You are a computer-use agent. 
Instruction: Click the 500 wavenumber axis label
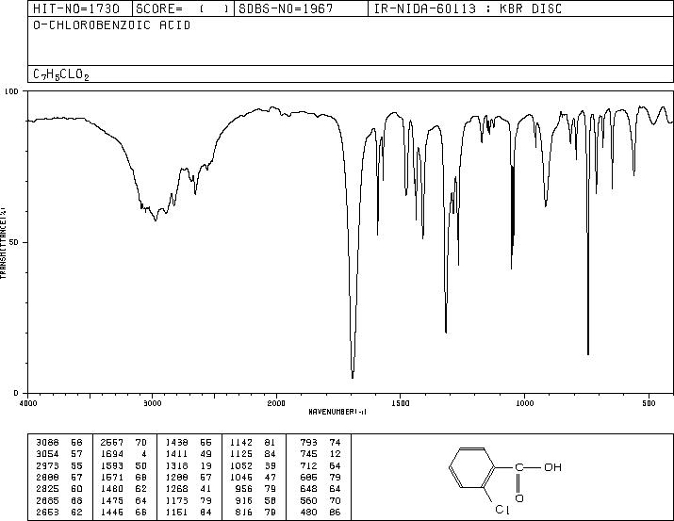pyautogui.click(x=649, y=403)
